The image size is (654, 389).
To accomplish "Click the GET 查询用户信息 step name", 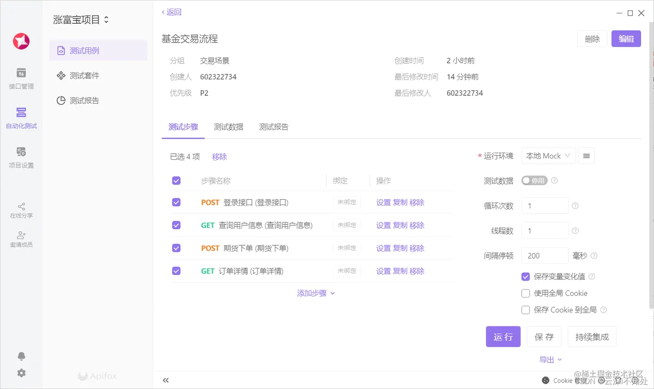I will pyautogui.click(x=257, y=225).
